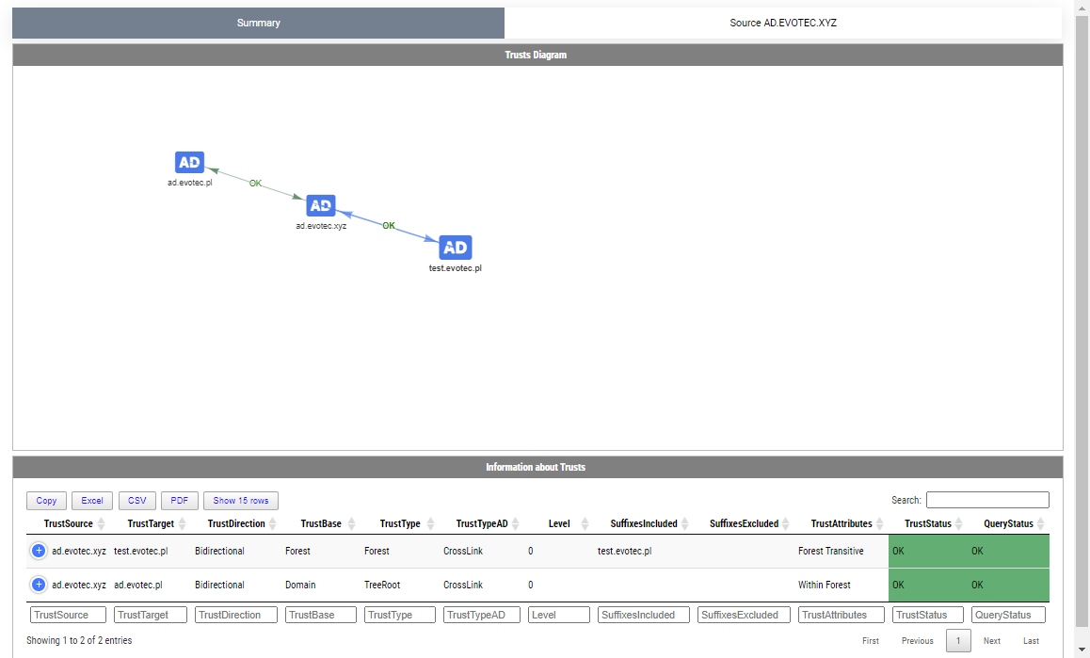The width and height of the screenshot is (1090, 658).
Task: Expand the ad.evotec.pl trust row details
Action: (x=39, y=585)
